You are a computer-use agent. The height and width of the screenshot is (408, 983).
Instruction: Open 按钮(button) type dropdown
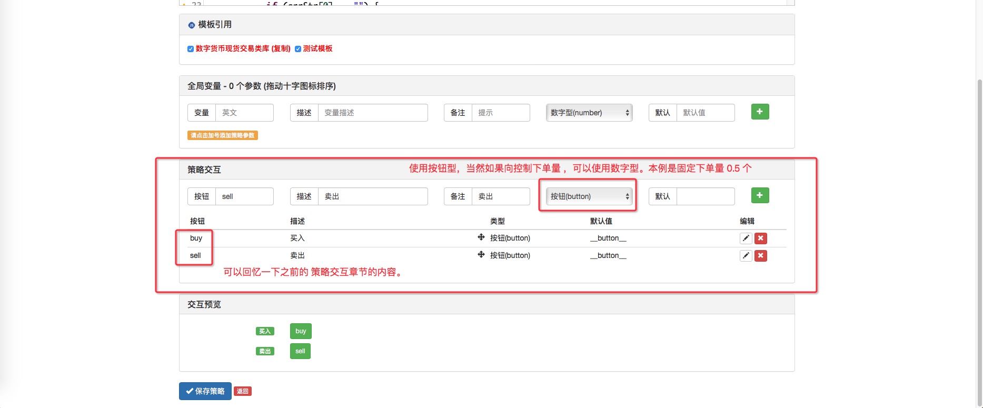point(589,196)
